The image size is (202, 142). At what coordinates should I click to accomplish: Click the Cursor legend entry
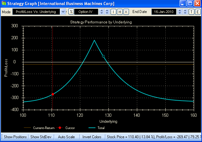tap(66, 128)
